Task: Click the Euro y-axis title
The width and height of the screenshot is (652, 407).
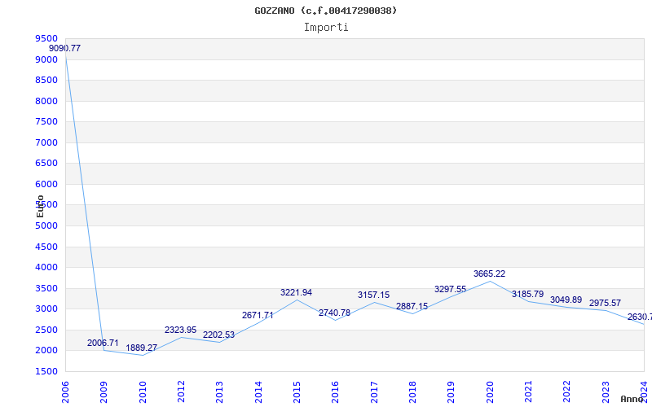Action: (40, 206)
